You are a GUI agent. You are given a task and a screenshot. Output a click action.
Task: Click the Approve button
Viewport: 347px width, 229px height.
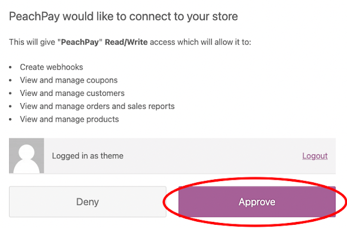(257, 201)
